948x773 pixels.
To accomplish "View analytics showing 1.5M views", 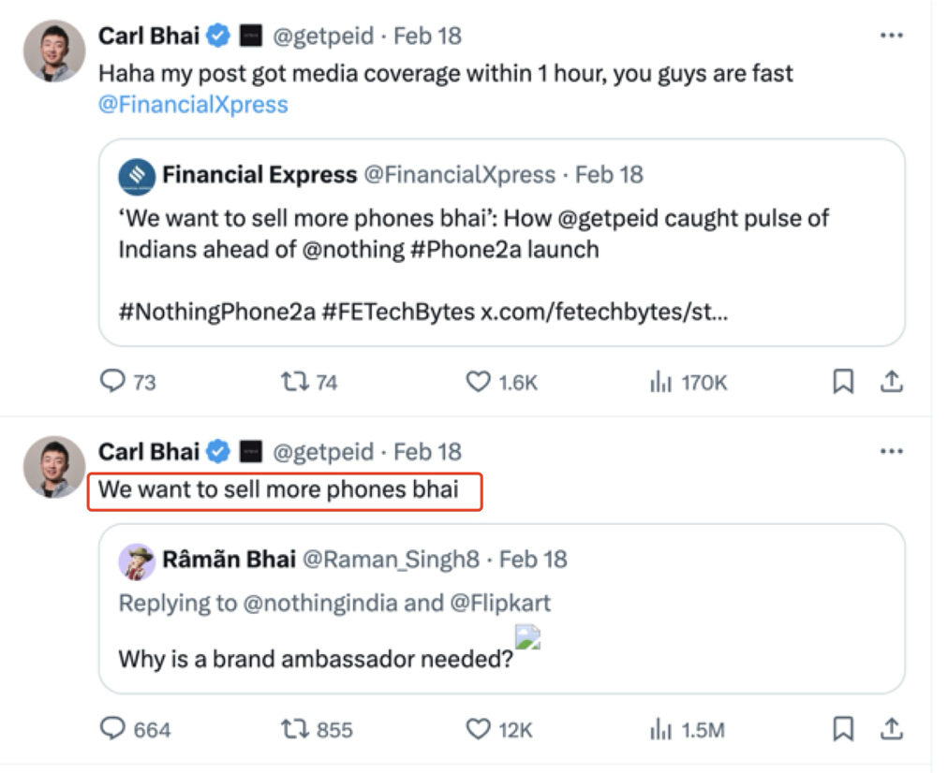I will [661, 729].
